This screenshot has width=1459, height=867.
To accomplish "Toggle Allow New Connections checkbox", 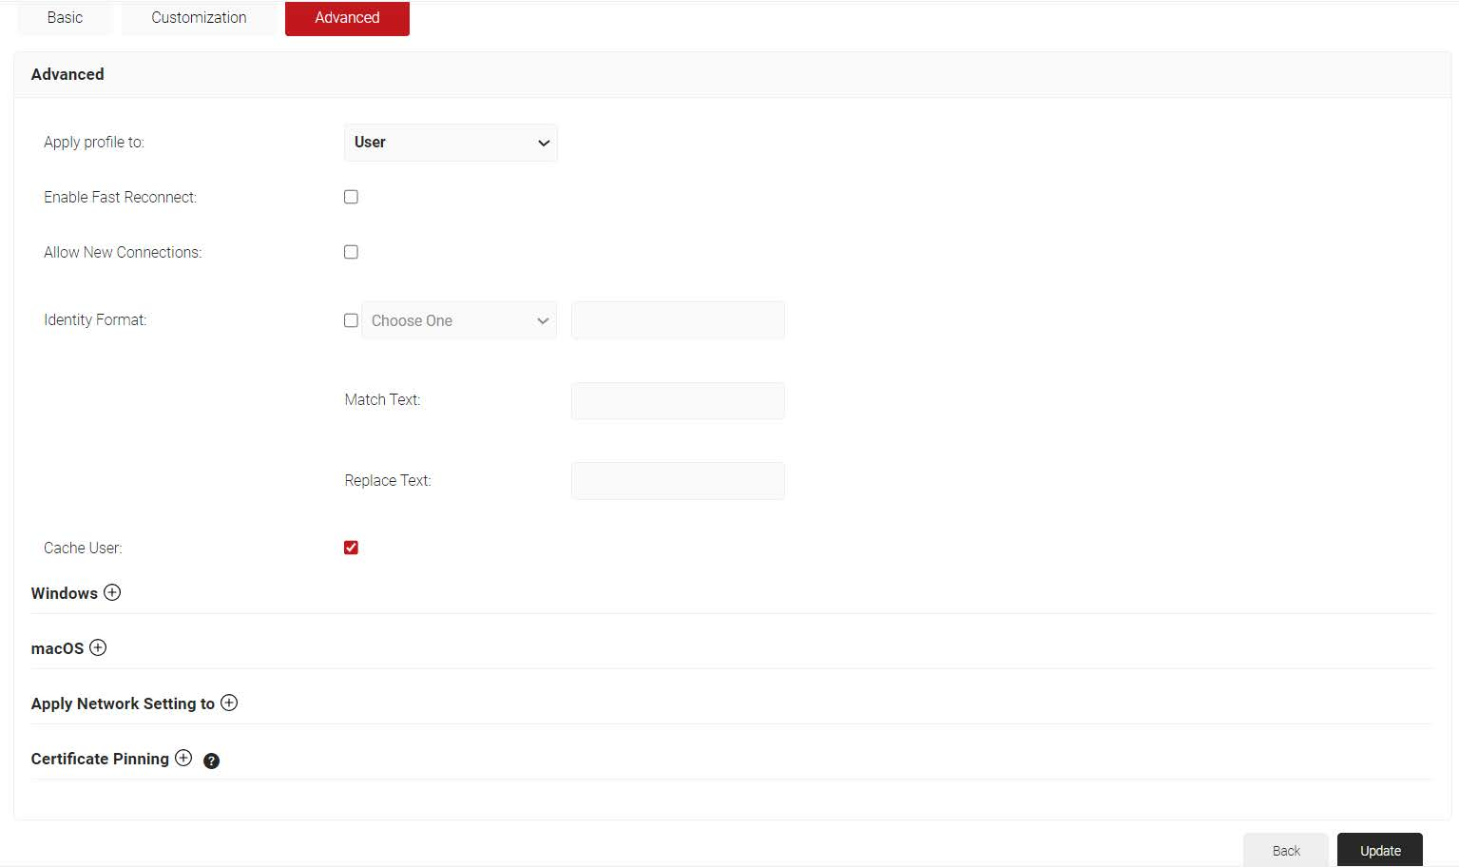I will 351,252.
